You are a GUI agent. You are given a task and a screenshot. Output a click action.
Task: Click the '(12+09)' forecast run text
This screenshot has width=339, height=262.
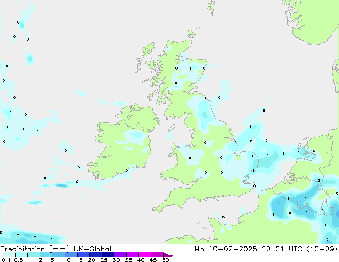pyautogui.click(x=322, y=249)
